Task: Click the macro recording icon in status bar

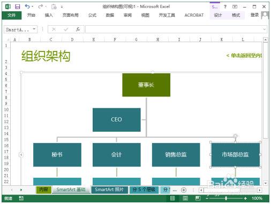Action: click(x=21, y=198)
